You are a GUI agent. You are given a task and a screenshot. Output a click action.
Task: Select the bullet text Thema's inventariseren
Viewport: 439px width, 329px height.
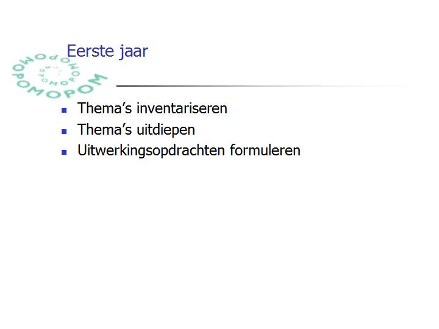coord(152,108)
